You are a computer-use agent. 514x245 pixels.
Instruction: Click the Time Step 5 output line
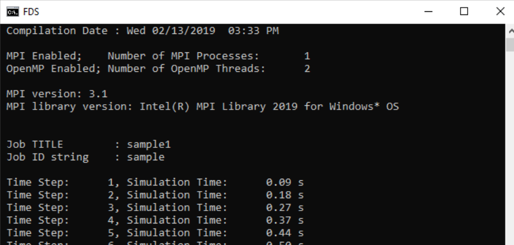(x=155, y=233)
